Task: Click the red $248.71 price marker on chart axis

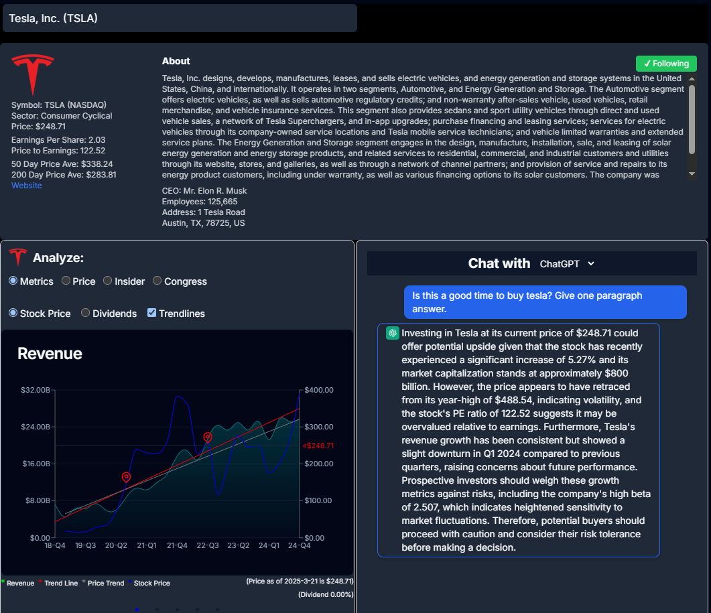Action: pyautogui.click(x=318, y=446)
